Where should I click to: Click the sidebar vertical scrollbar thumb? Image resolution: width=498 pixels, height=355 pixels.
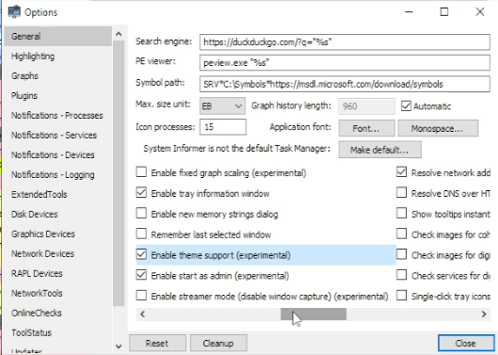click(x=119, y=173)
